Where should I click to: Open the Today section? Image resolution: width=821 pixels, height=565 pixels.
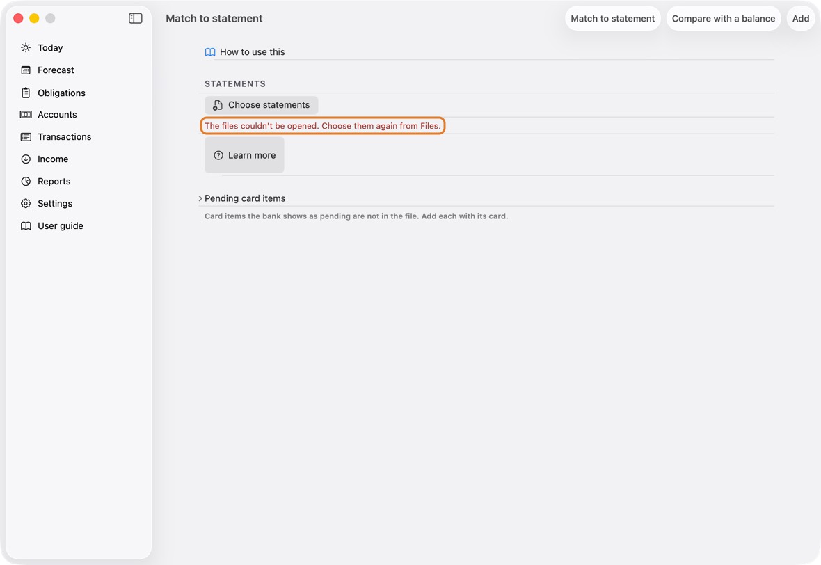pos(50,47)
